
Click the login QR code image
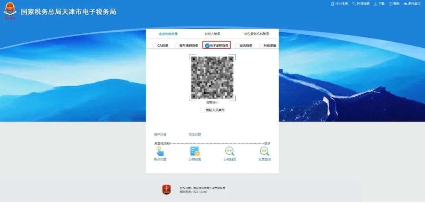[x=212, y=78]
